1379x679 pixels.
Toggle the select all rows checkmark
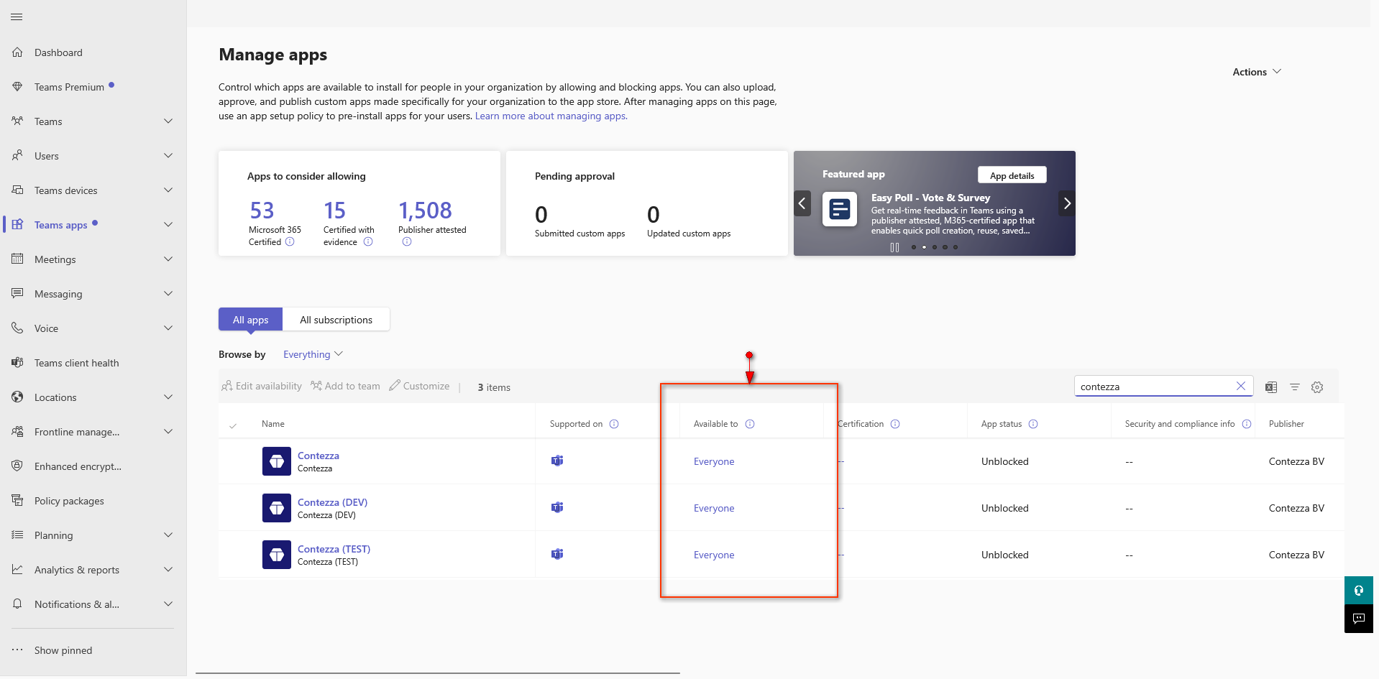[x=233, y=425]
